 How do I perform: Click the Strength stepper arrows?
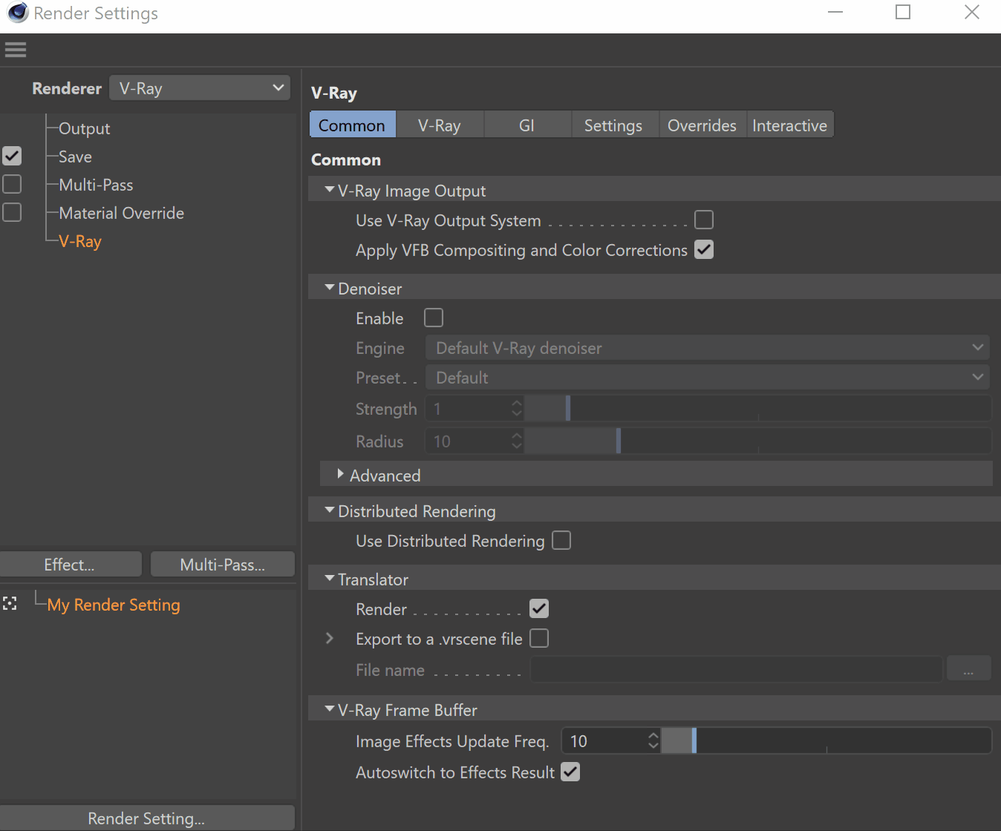(x=517, y=408)
